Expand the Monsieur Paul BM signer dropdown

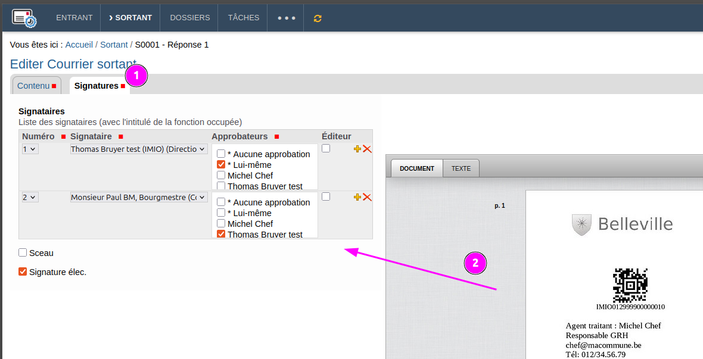138,197
